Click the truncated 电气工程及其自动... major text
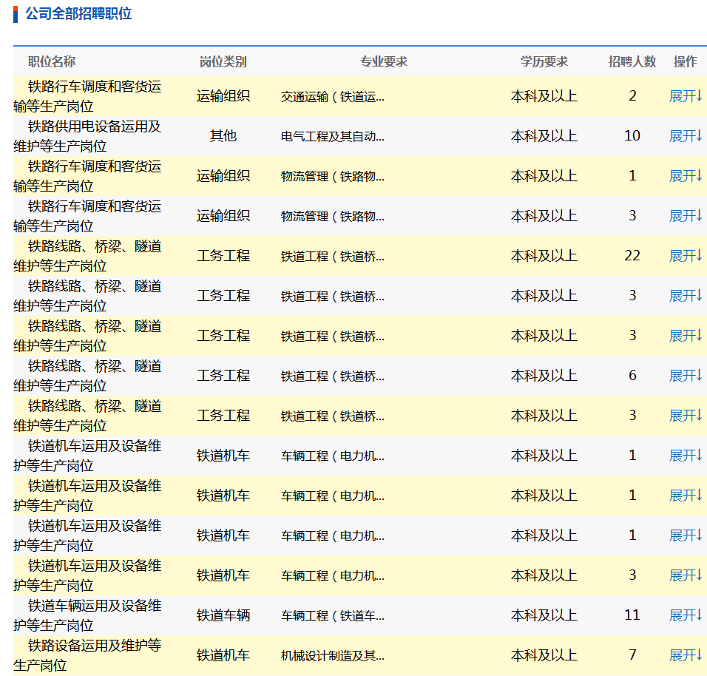The height and width of the screenshot is (676, 707). (332, 137)
